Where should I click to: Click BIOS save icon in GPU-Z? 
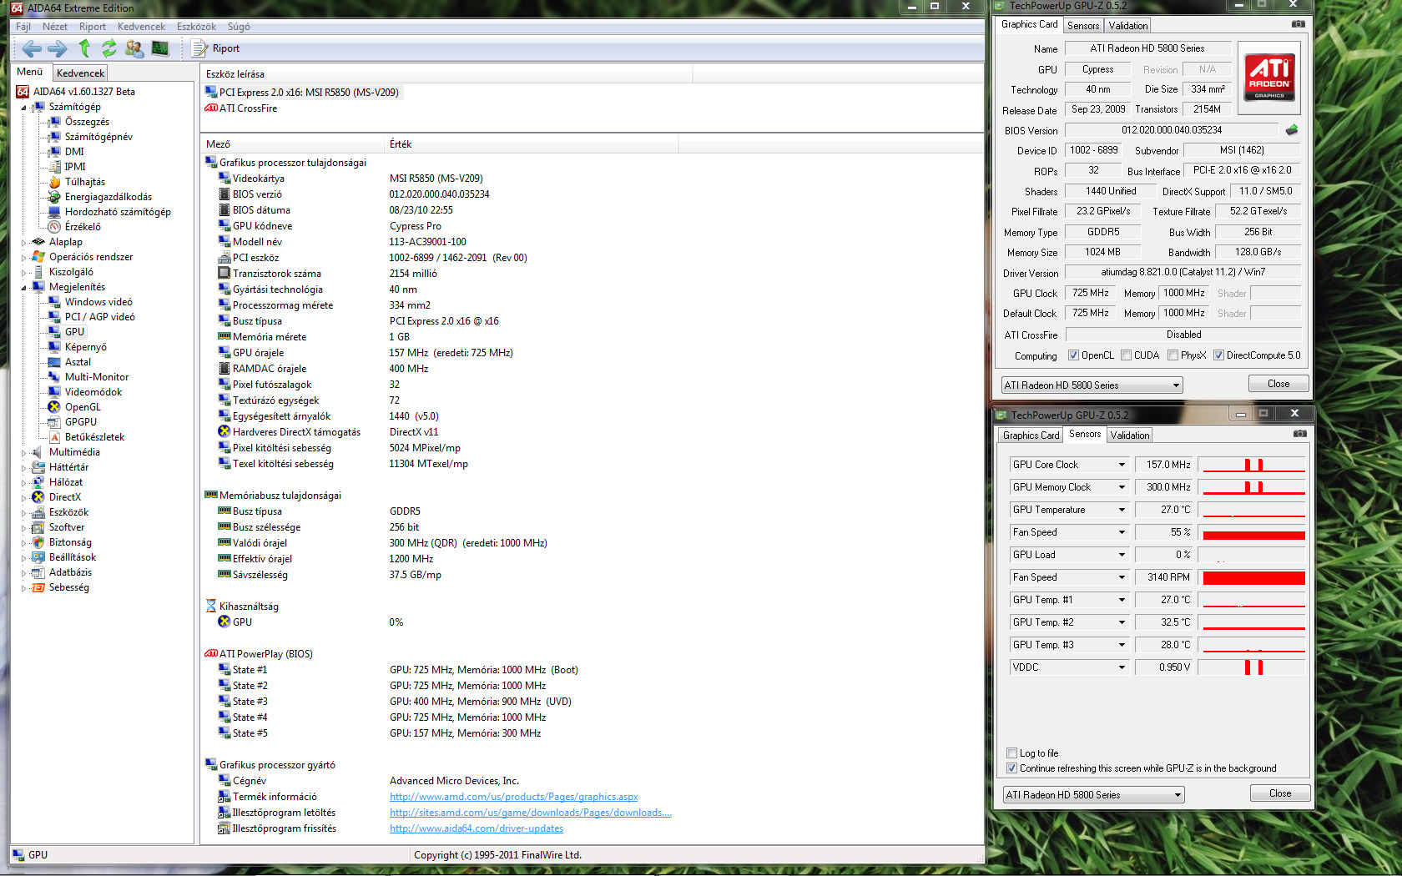pos(1292,130)
